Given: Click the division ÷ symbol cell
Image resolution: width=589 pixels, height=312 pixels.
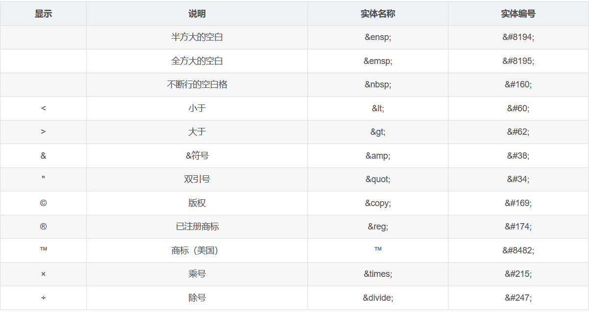Looking at the screenshot, I should click(43, 298).
